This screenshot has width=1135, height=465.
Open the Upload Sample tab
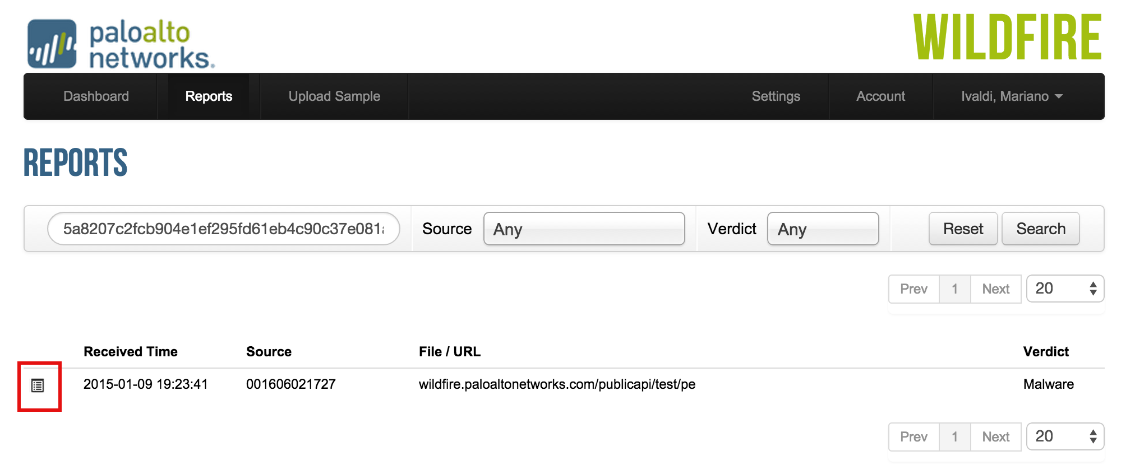pos(334,96)
